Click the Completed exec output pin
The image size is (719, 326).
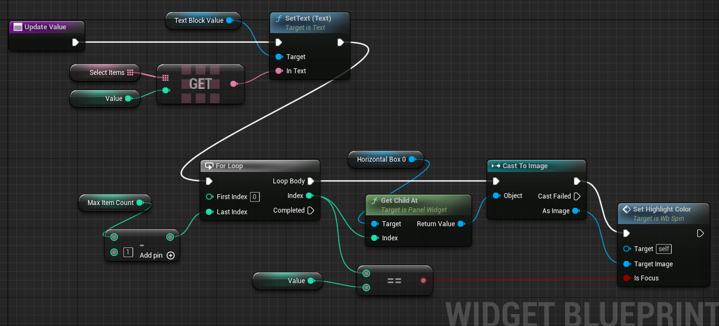tap(311, 211)
